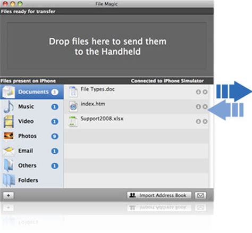This screenshot has width=252, height=233.
Task: Click the Video count badge
Action: pyautogui.click(x=55, y=121)
